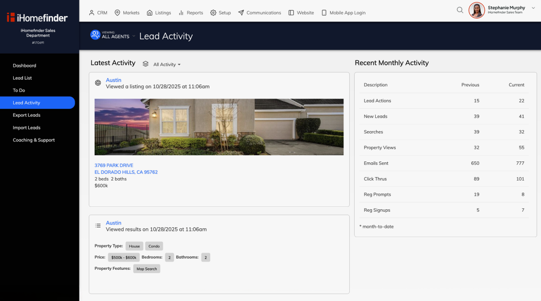Click the Mobile App Login phone icon
541x301 pixels.
click(324, 13)
